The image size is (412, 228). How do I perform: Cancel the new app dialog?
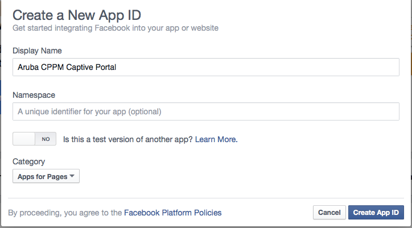coord(329,212)
